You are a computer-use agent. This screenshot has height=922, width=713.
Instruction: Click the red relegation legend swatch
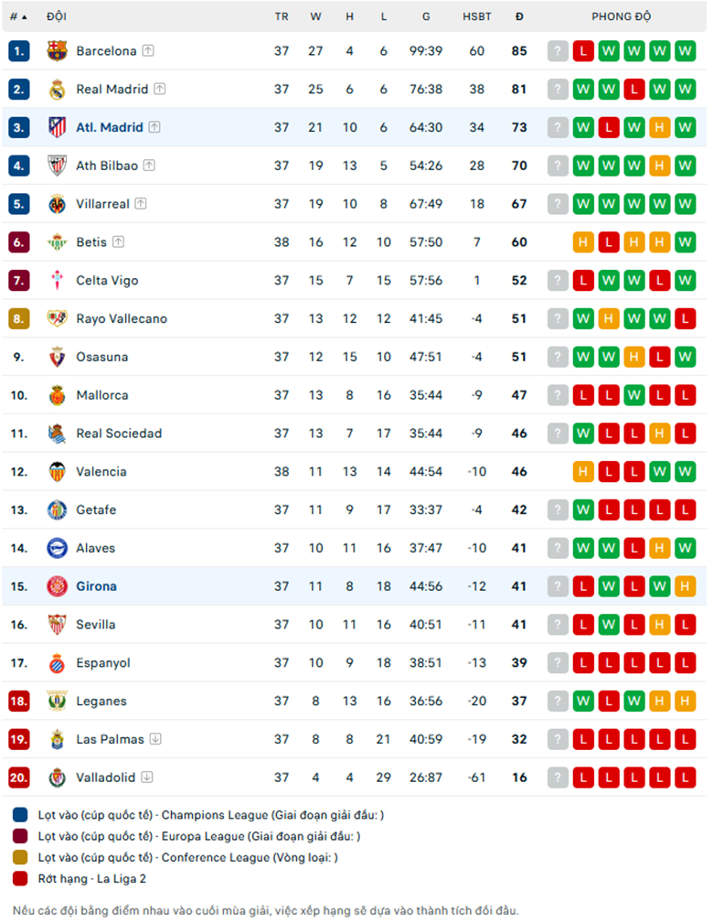click(x=20, y=878)
